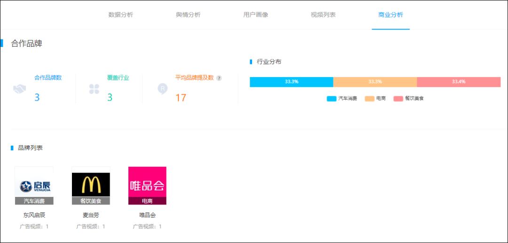508x243 pixels.
Task: Click the 合作品牌数 value 3
Action: [37, 97]
